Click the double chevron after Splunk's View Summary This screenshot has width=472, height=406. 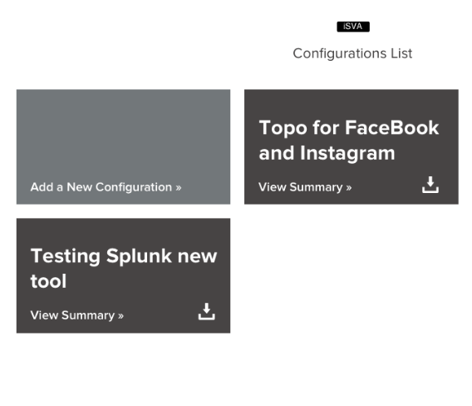pos(120,316)
